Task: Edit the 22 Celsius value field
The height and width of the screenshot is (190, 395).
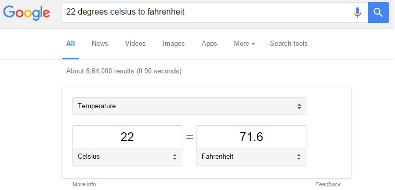Action: (127, 137)
